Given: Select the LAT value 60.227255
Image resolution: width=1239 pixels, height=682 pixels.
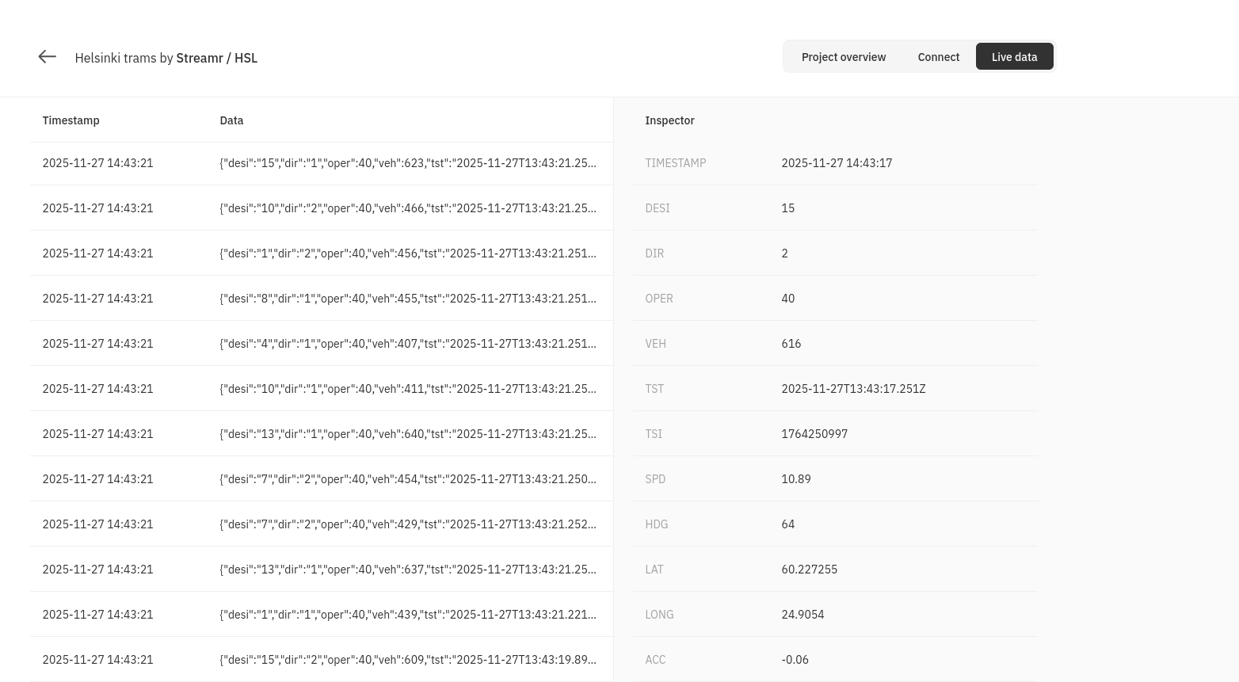Looking at the screenshot, I should (x=809, y=569).
